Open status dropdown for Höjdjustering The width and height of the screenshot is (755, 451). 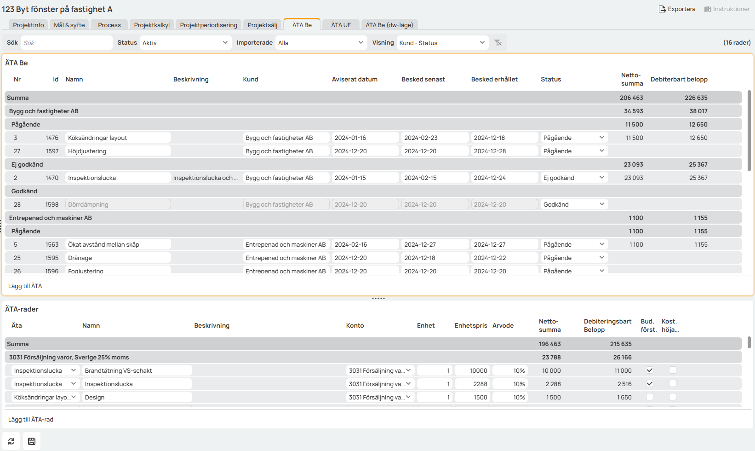coord(574,151)
